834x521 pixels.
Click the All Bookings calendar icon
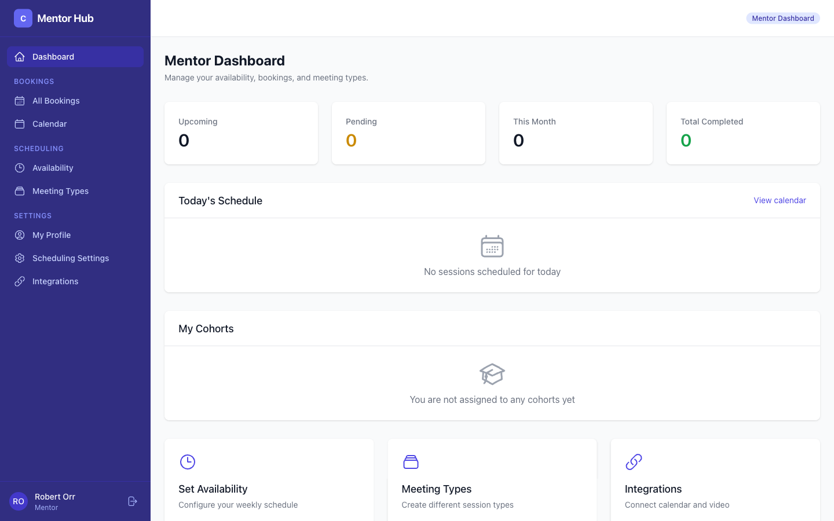point(20,101)
